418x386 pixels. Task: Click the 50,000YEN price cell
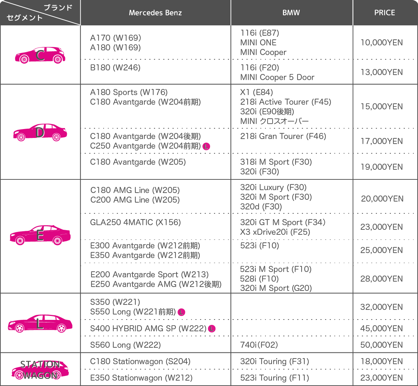tap(382, 345)
